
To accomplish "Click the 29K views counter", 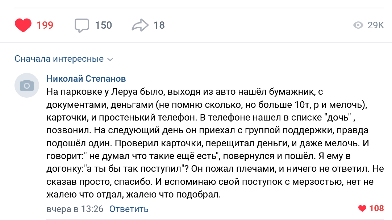I will pyautogui.click(x=375, y=25).
